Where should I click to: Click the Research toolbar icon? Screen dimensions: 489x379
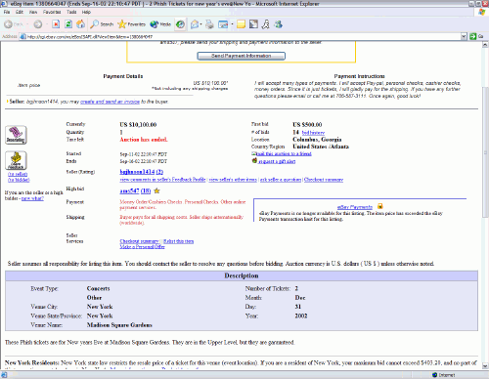pyautogui.click(x=253, y=24)
